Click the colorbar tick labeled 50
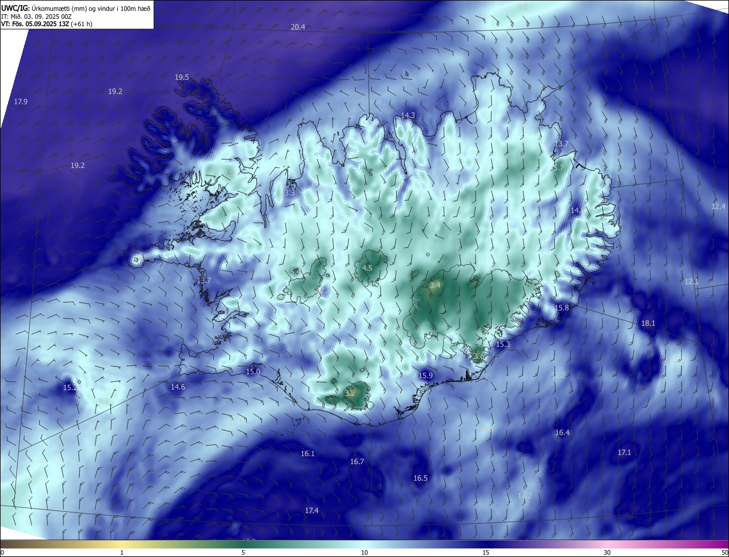Screen dimensions: 729x557 [x=724, y=553]
